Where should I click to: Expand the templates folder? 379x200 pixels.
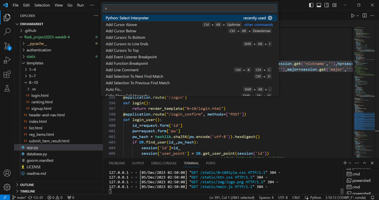(x=35, y=63)
